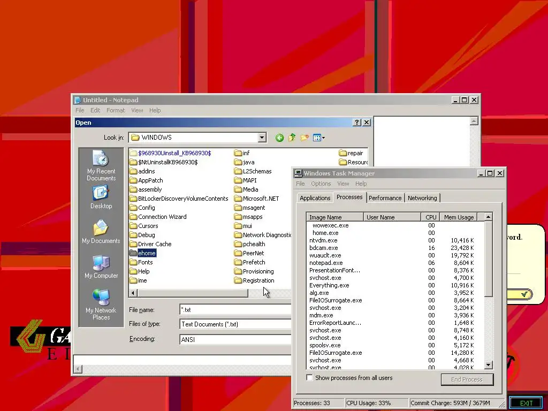Click file list scroll left arrow
Viewport: 548px width, 411px height.
pos(133,293)
